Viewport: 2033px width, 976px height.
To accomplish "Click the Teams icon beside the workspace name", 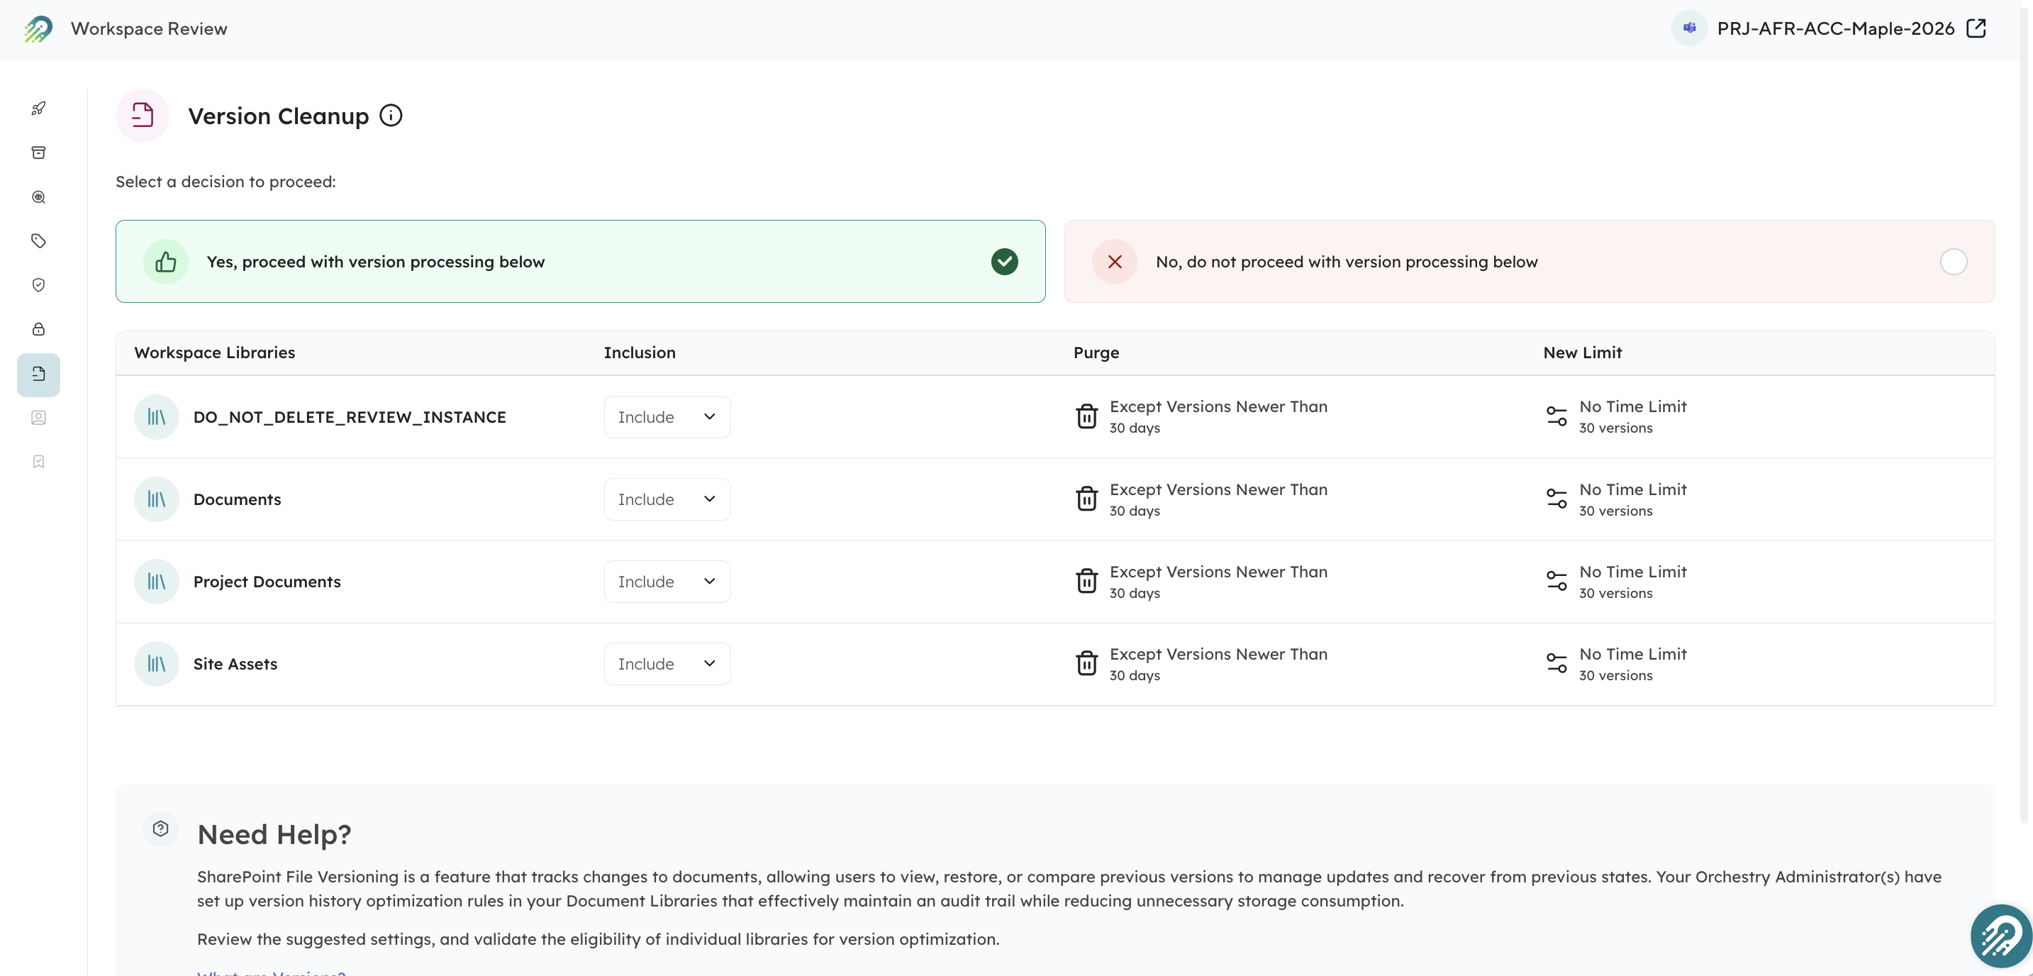I will point(1690,28).
